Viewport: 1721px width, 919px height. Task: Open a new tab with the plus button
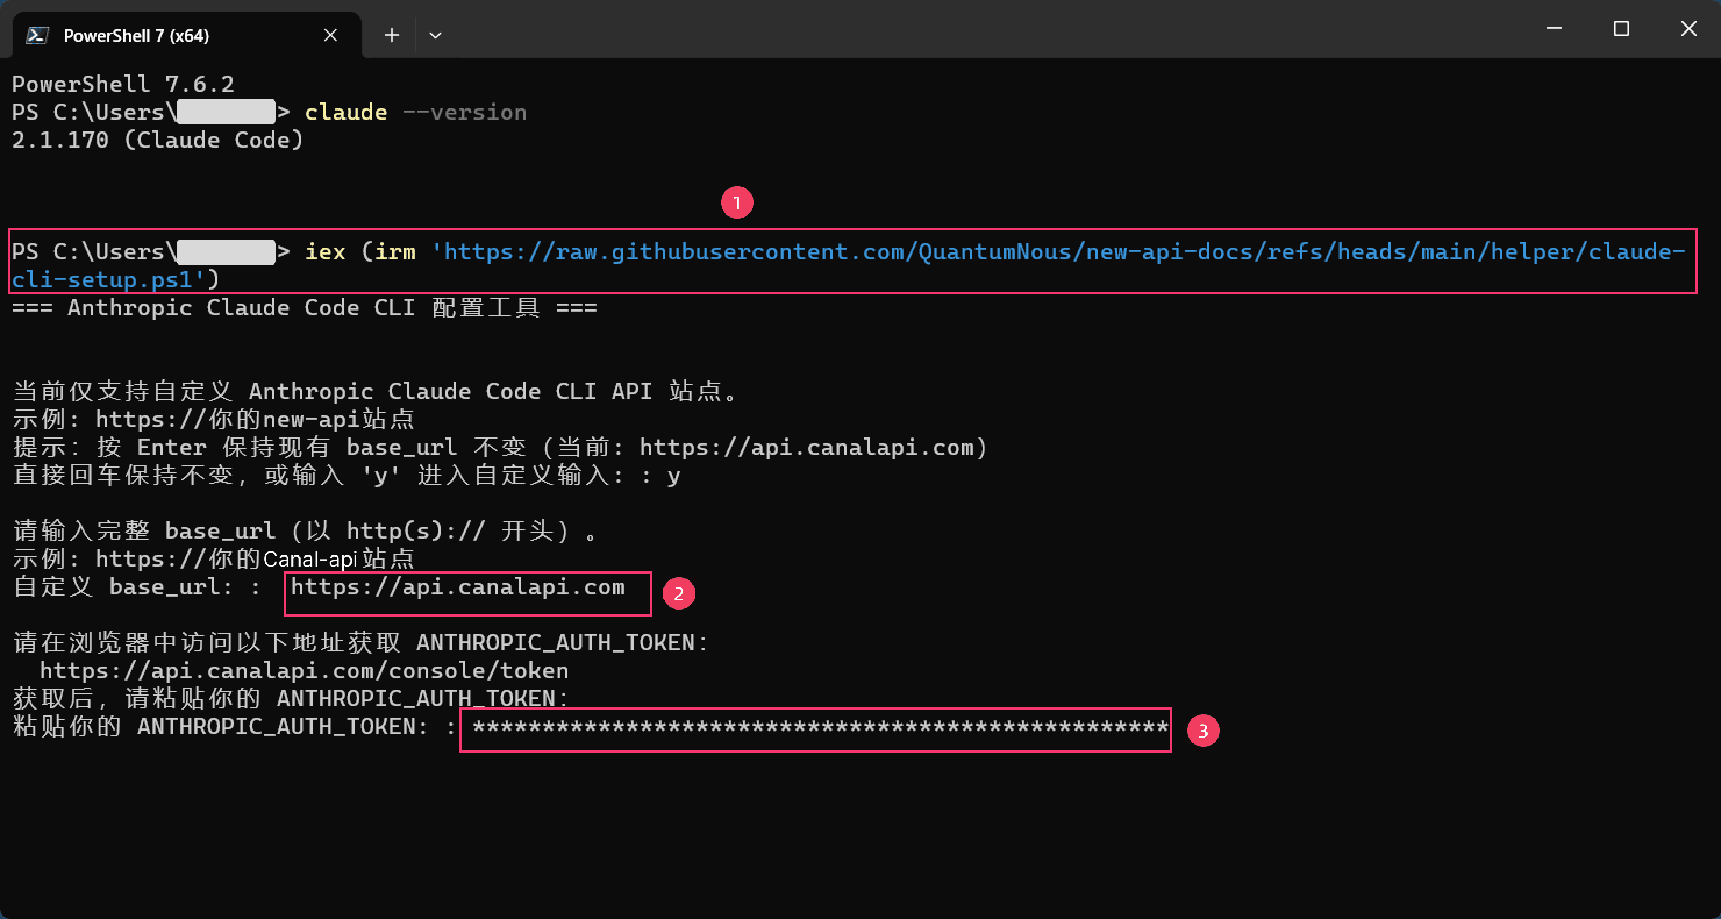coord(391,35)
